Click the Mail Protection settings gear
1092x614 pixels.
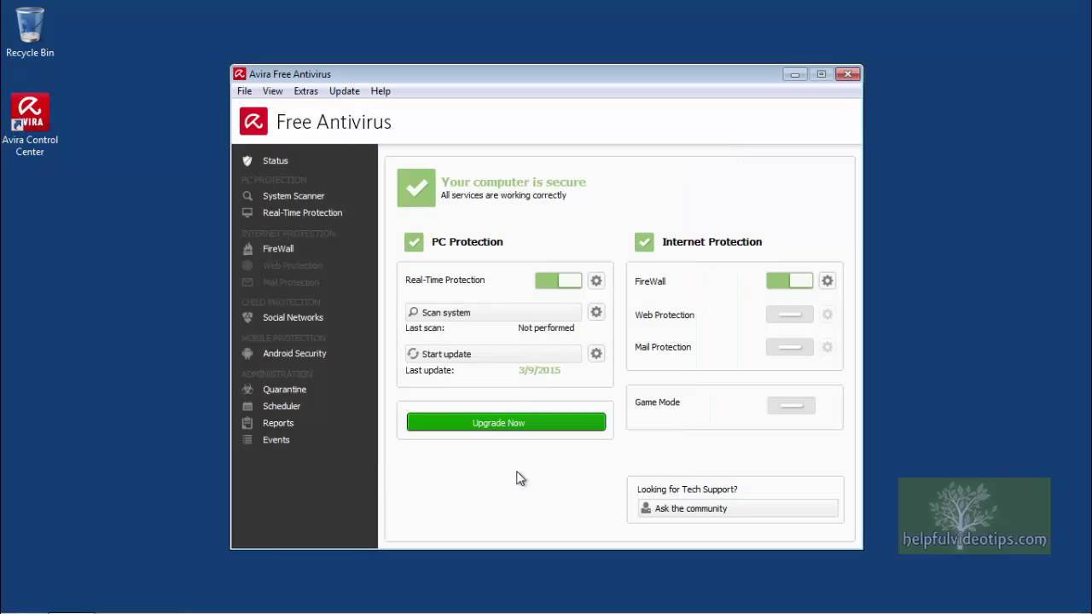tap(827, 347)
